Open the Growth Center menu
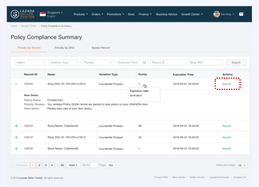Screen dimensions: 259x187 click(x=192, y=14)
